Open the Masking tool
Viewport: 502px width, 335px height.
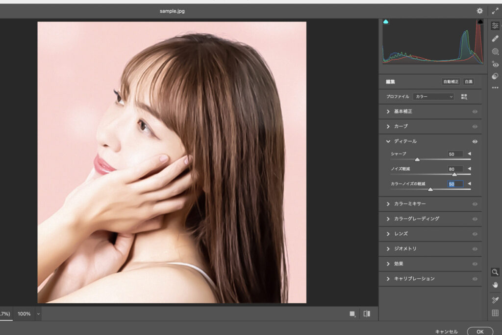click(x=495, y=51)
